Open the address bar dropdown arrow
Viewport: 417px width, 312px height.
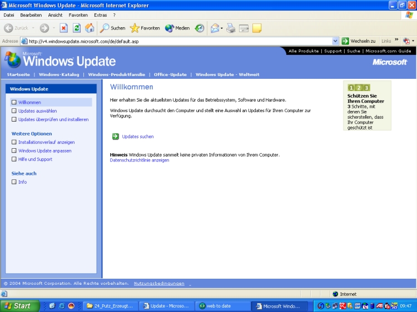(x=335, y=41)
